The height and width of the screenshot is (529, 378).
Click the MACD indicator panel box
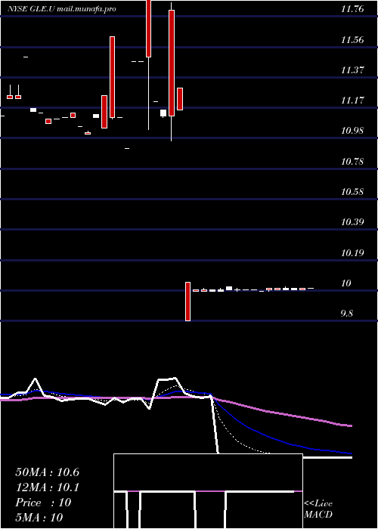click(x=208, y=491)
